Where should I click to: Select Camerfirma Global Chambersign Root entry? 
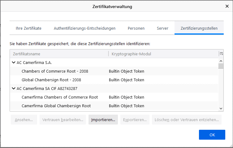click(56, 106)
